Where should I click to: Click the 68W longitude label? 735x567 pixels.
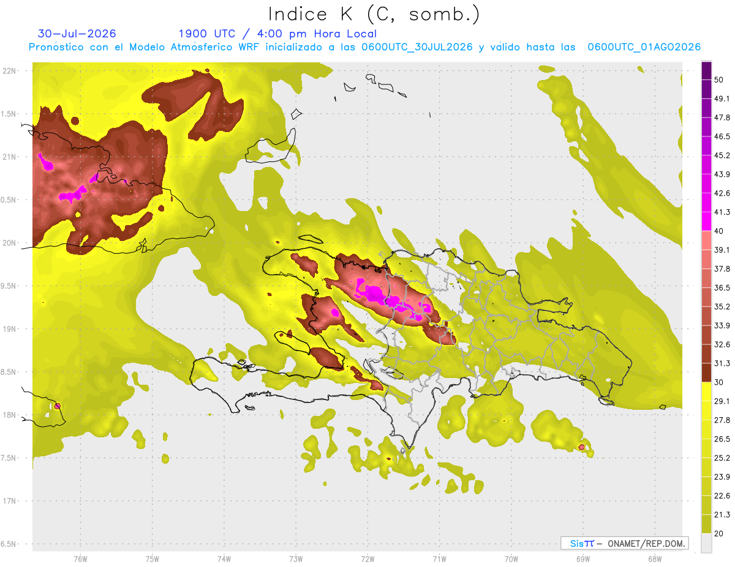point(655,559)
